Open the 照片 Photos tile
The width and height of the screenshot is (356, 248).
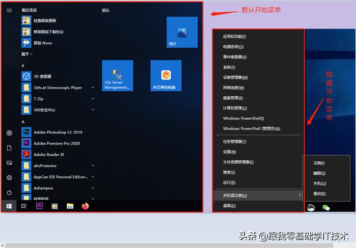182,32
